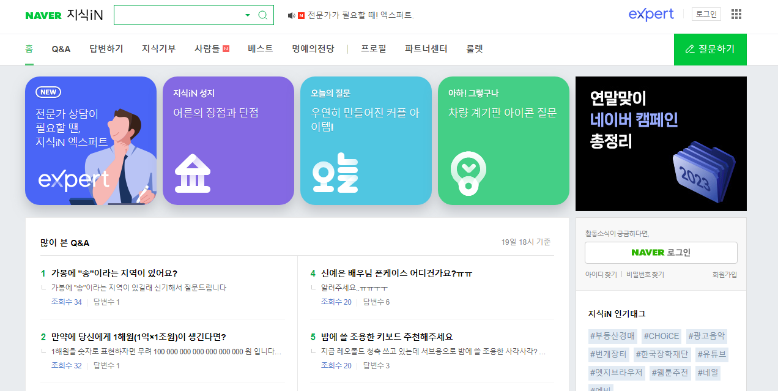Screen dimensions: 778x391
Task: Click the 2023 folder graphic
Action: pos(703,173)
